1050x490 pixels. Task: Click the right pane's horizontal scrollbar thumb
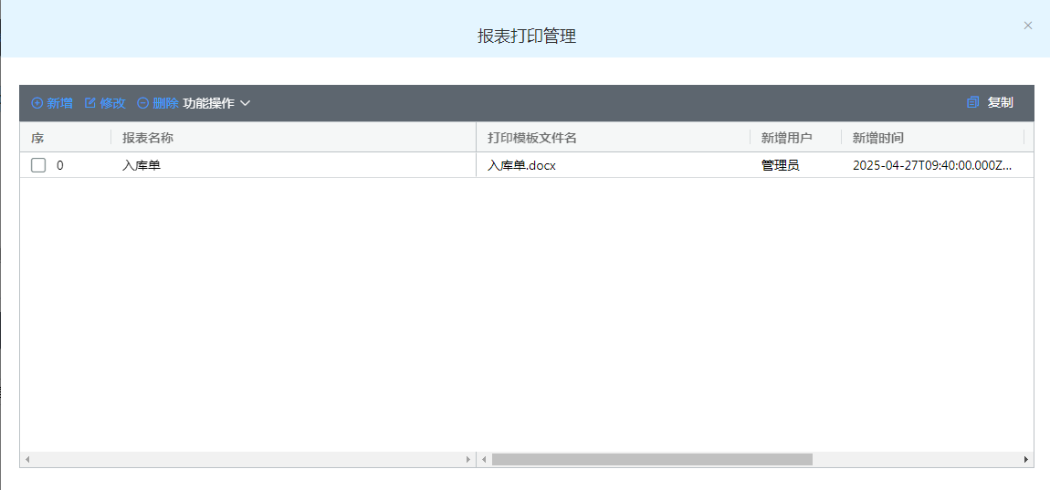[651, 460]
